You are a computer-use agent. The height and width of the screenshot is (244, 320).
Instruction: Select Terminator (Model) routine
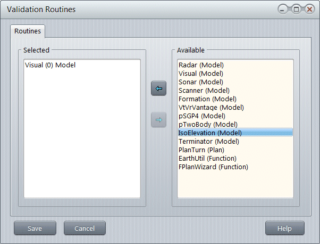208,142
